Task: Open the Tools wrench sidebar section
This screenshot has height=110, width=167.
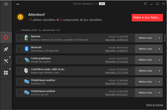Action: 6,61
